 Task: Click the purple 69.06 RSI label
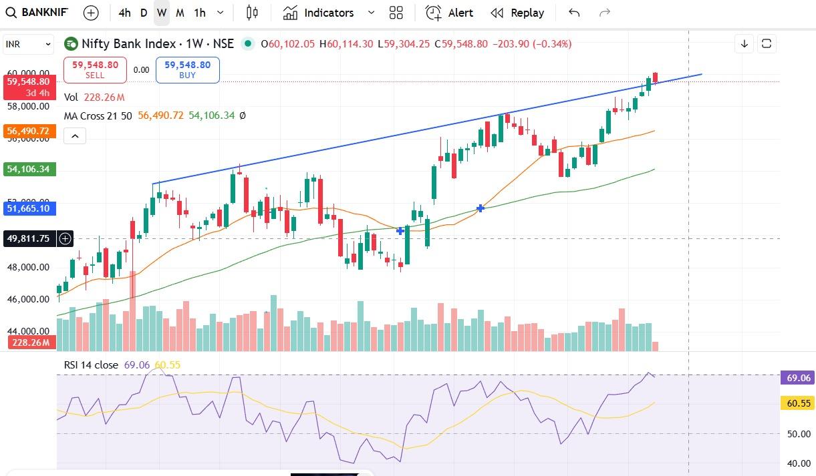[798, 378]
